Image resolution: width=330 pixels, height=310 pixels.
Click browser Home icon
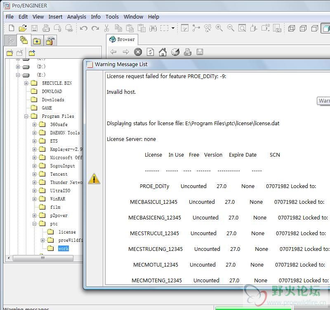pyautogui.click(x=163, y=52)
